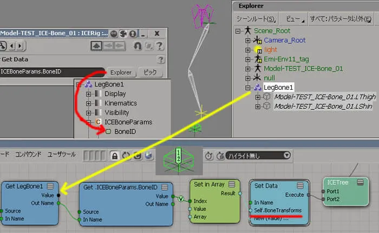
Task: Expand Emi-Env11_tag in the Explorer tree
Action: [x=247, y=59]
